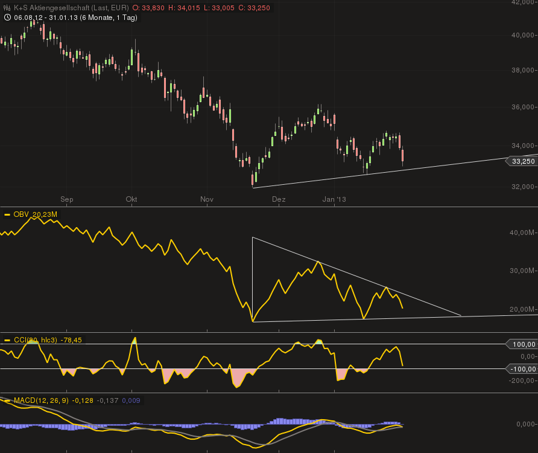This screenshot has width=538, height=453.
Task: Click the high price value H: 34,015
Action: tap(184, 8)
